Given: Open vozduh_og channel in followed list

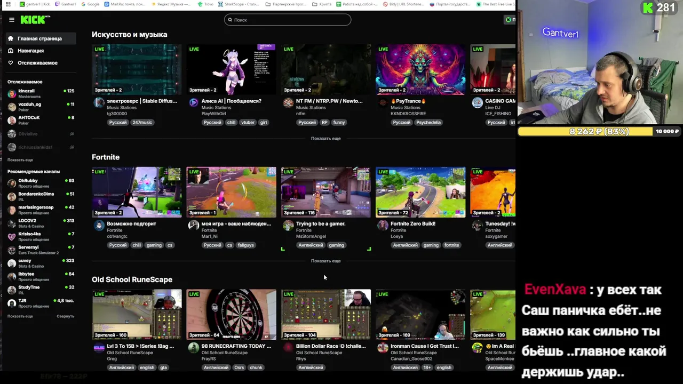Looking at the screenshot, I should [41, 107].
